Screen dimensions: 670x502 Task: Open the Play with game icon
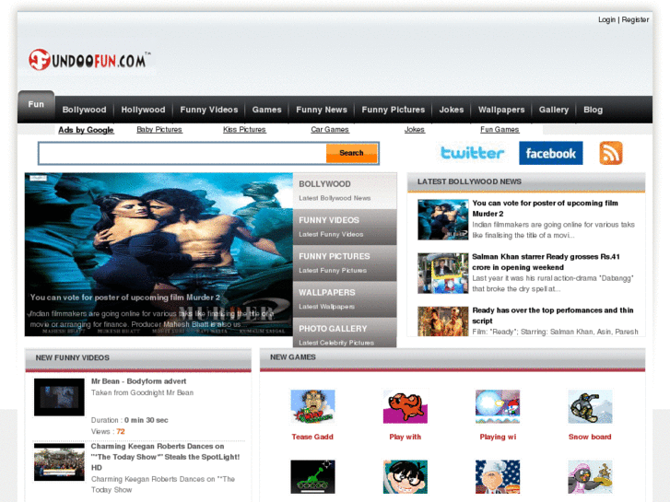[406, 406]
